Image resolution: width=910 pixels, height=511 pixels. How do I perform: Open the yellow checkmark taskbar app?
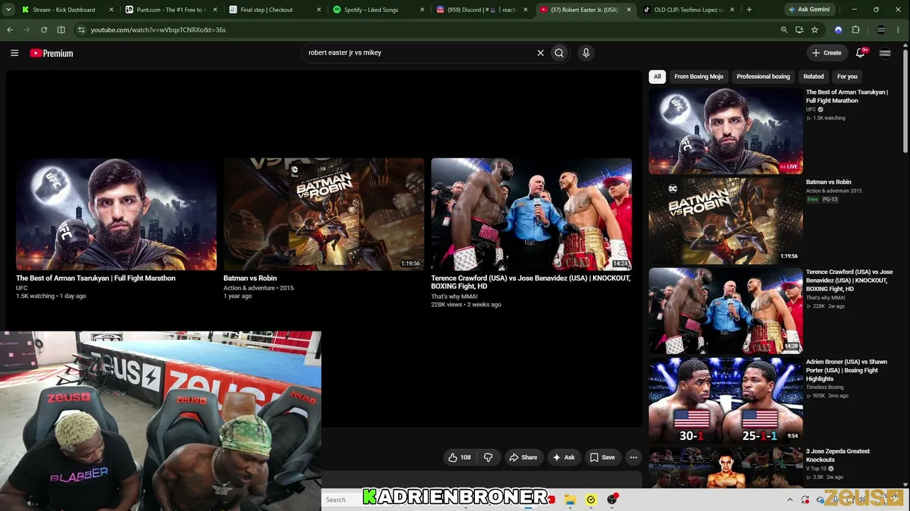(x=591, y=500)
